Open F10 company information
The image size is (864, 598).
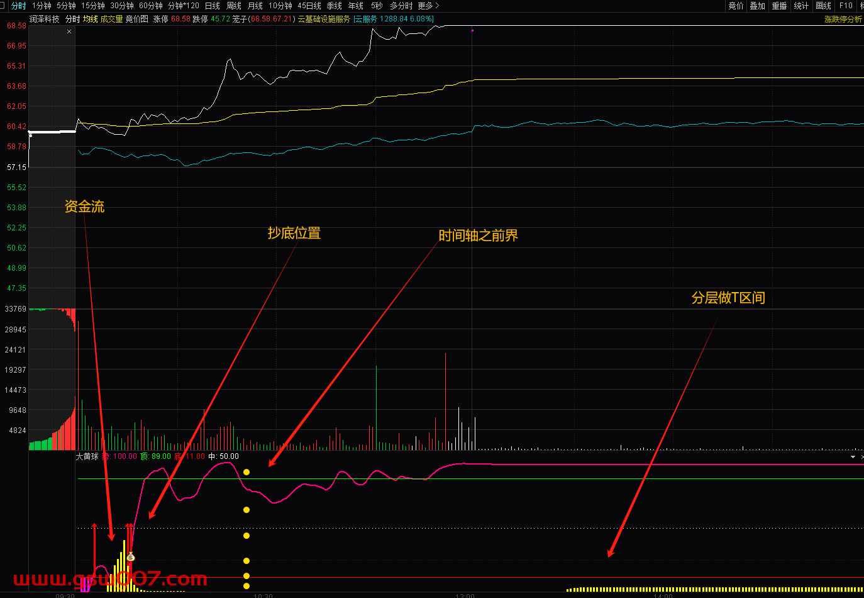(x=846, y=6)
